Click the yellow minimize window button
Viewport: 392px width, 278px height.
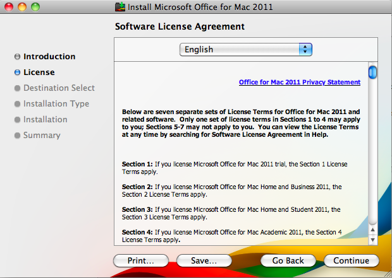22,7
